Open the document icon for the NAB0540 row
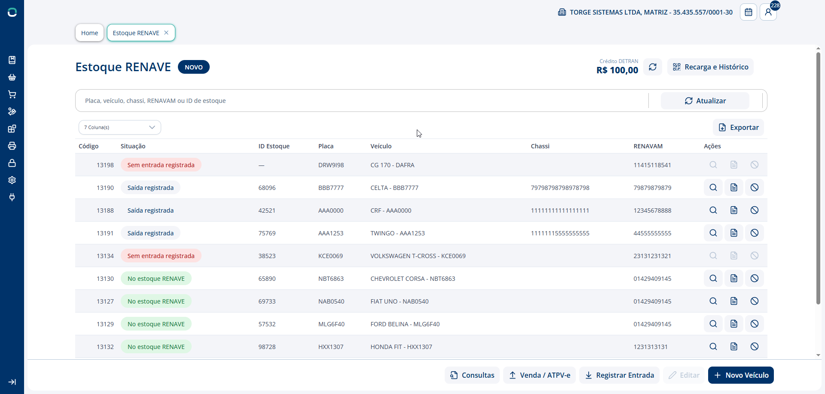The image size is (825, 394). coord(734,301)
